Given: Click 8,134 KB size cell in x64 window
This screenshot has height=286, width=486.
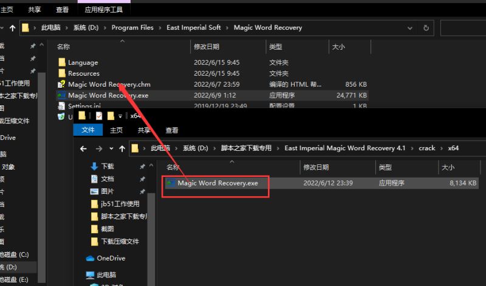Looking at the screenshot, I should 463,183.
